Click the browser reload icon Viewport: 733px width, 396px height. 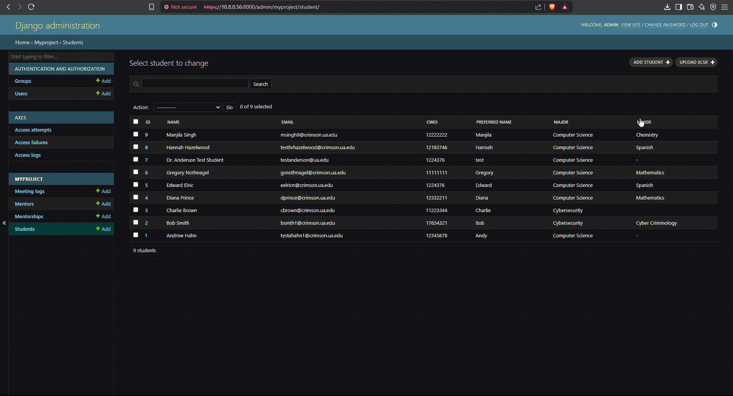tap(31, 7)
